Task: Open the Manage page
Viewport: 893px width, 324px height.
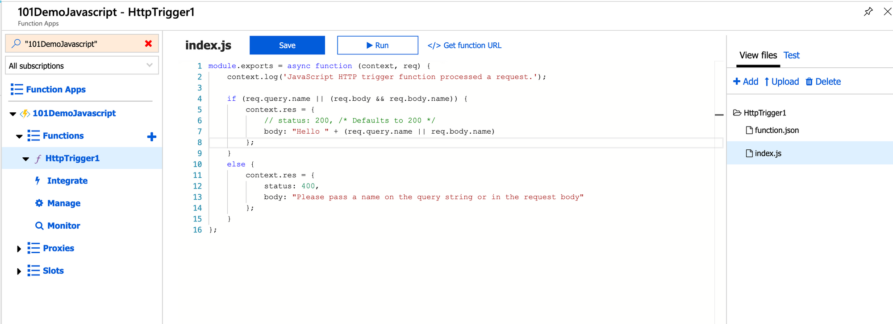Action: point(64,203)
